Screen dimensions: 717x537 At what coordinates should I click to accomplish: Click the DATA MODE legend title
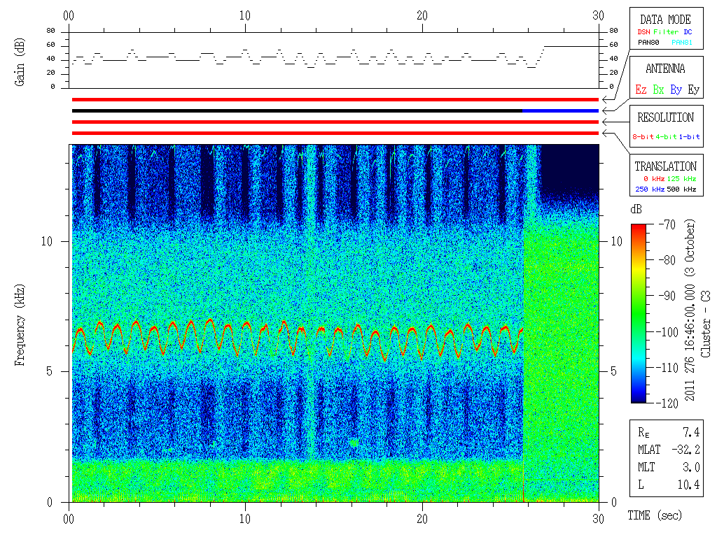pyautogui.click(x=665, y=20)
